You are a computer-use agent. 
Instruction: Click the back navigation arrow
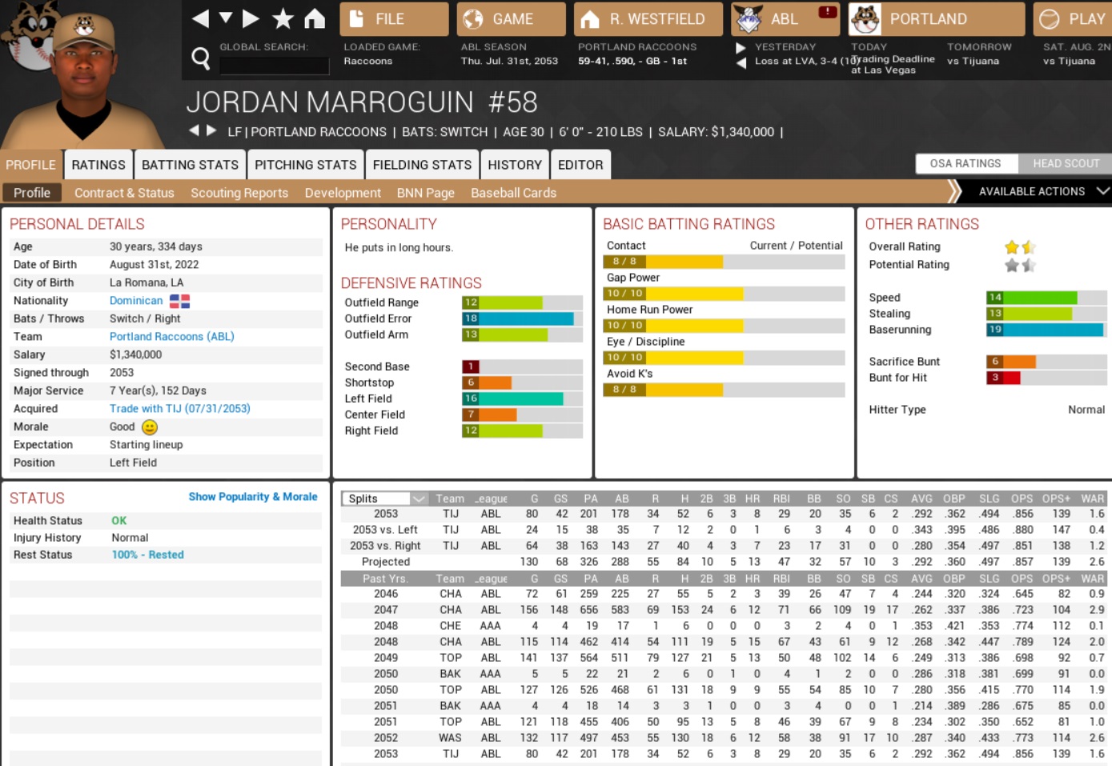200,18
